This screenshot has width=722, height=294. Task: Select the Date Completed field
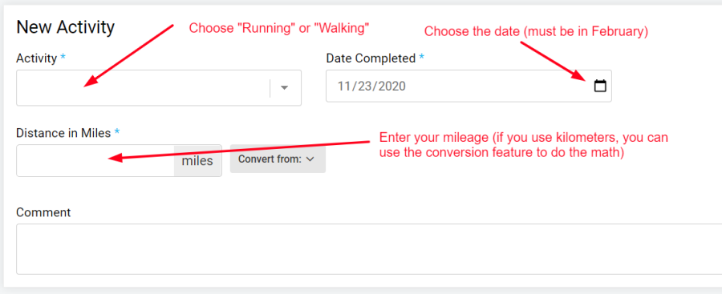468,86
